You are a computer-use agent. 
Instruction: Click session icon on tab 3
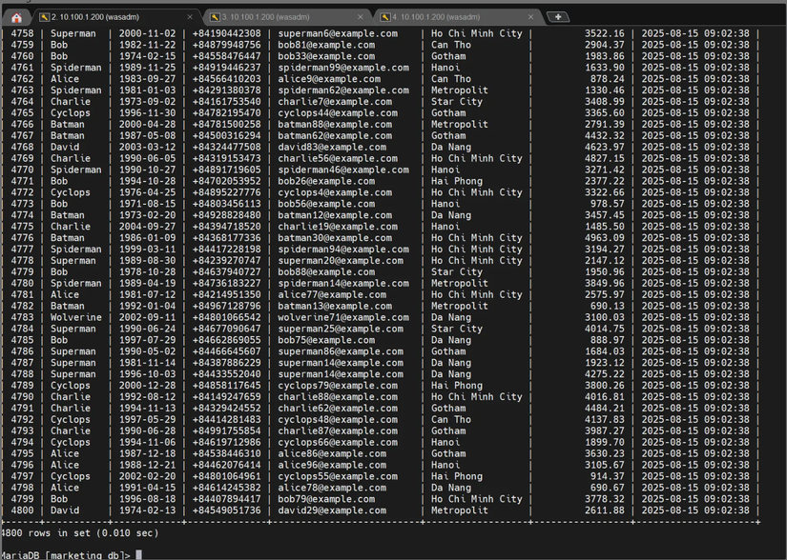tap(215, 17)
